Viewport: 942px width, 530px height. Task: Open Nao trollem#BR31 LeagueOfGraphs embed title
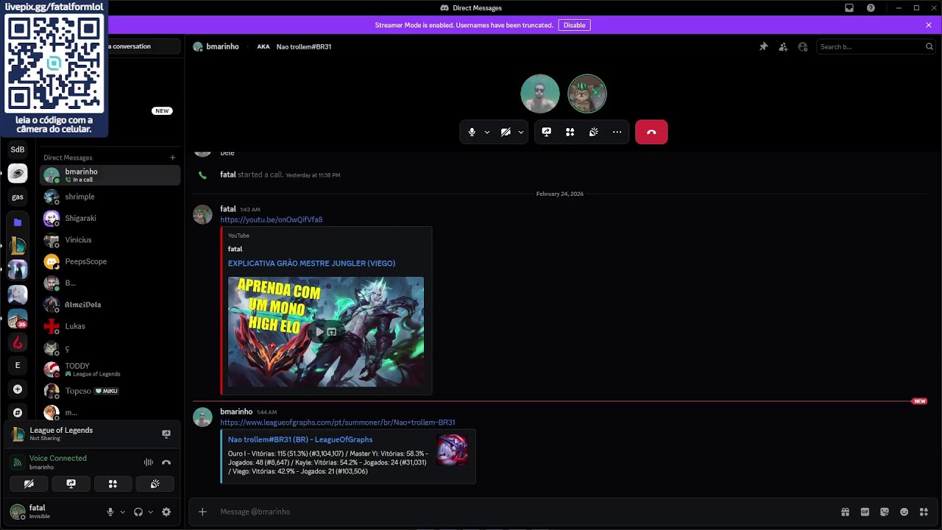[300, 439]
